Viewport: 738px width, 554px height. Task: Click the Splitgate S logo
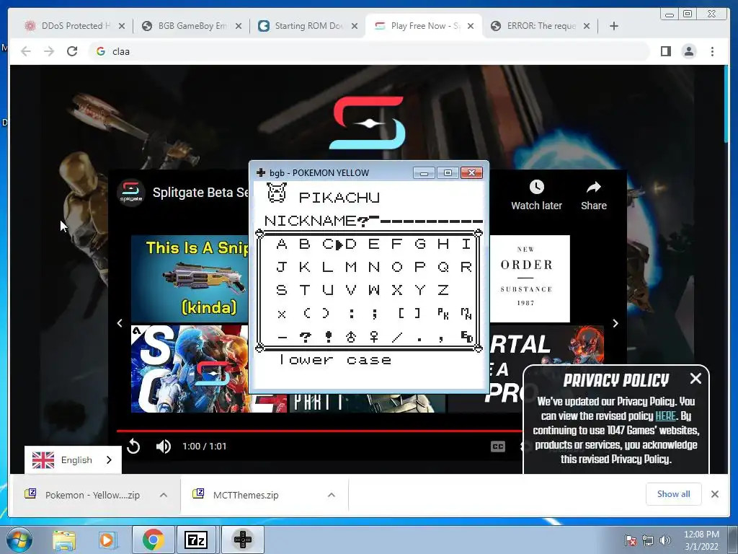coord(368,123)
